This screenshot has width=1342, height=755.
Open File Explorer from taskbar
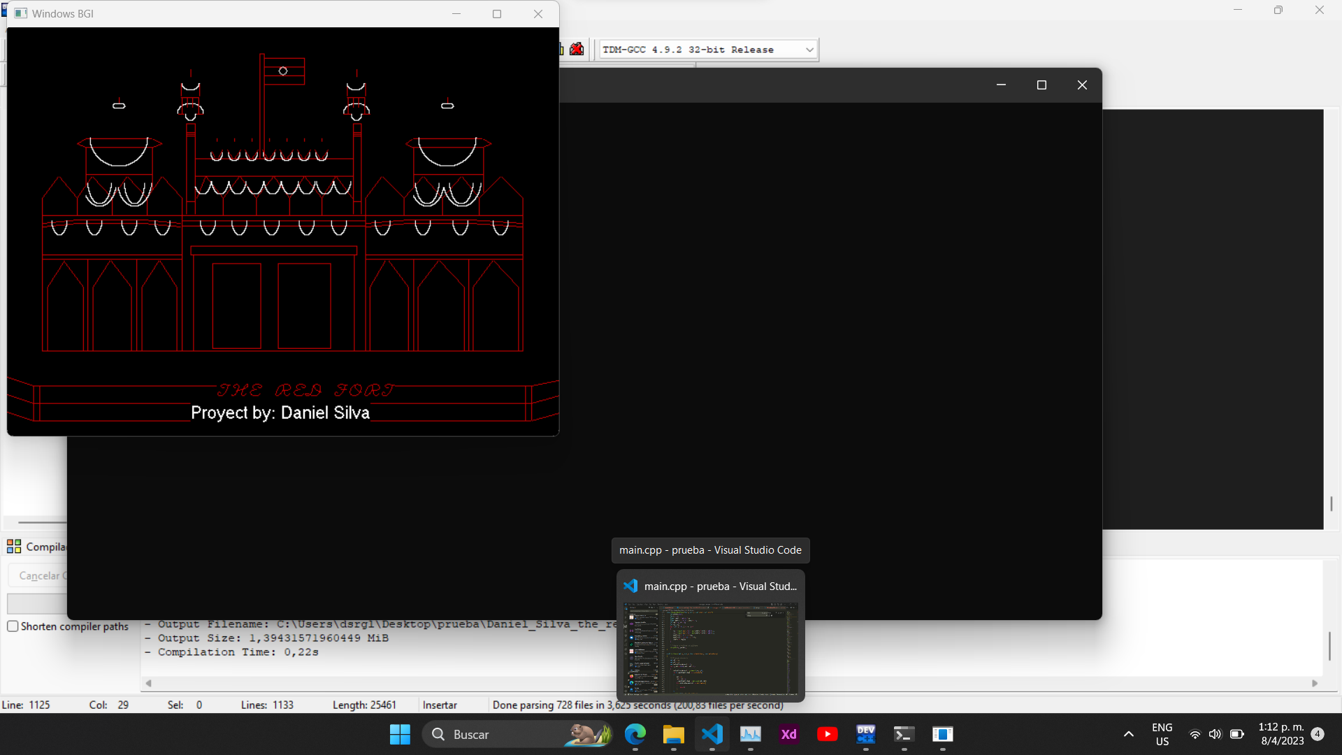pyautogui.click(x=673, y=734)
